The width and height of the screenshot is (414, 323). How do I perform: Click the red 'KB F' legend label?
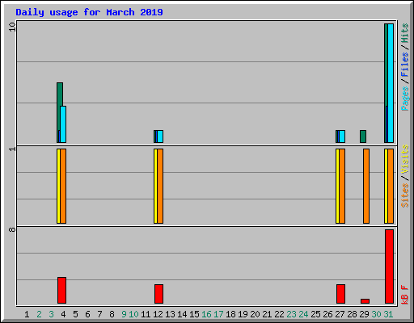point(404,295)
